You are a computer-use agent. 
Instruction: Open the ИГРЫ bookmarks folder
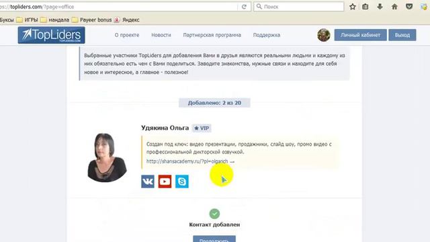pyautogui.click(x=27, y=19)
